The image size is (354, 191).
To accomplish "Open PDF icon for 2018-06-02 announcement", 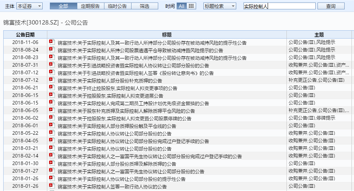I will point(52,117).
